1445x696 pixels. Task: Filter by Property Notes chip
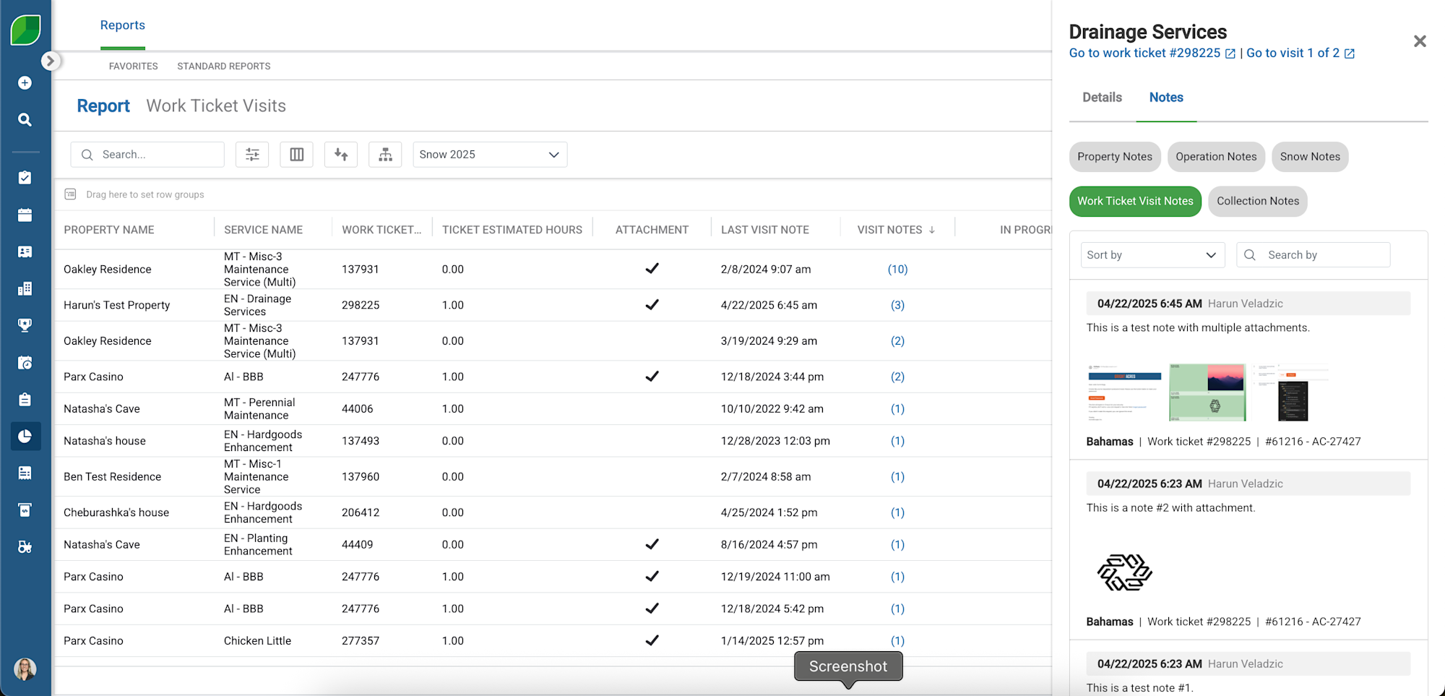[1115, 157]
